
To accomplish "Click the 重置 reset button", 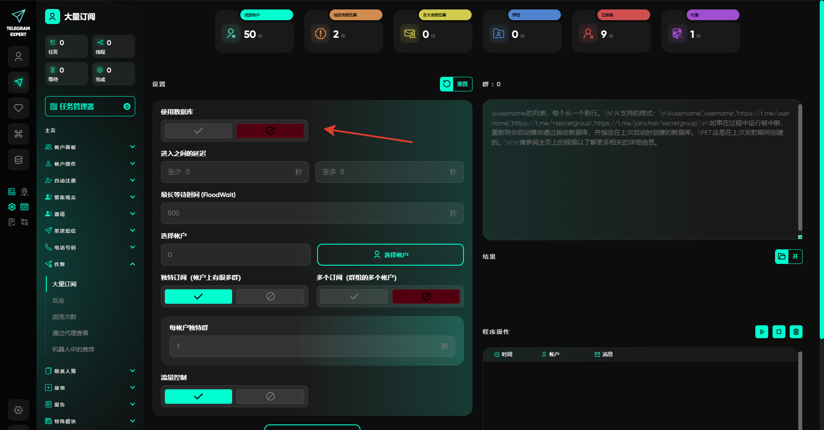I will pos(456,84).
